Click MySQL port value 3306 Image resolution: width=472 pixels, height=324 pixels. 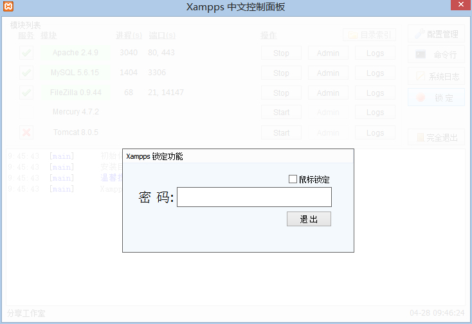(x=157, y=73)
